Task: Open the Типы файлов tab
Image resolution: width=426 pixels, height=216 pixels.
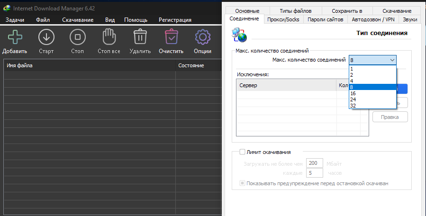Action: point(295,11)
